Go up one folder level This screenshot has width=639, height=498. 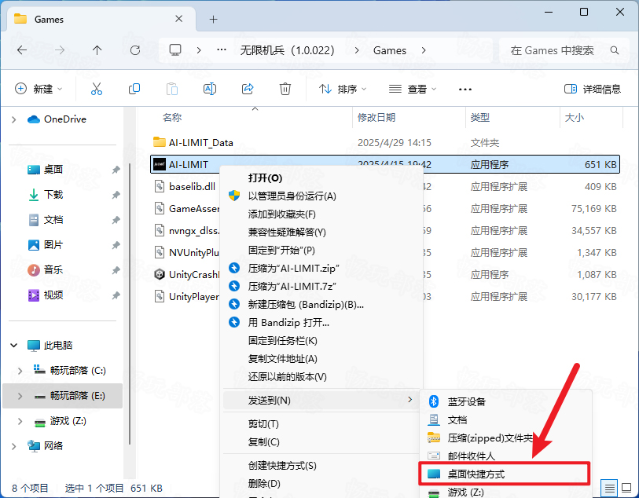coord(97,50)
